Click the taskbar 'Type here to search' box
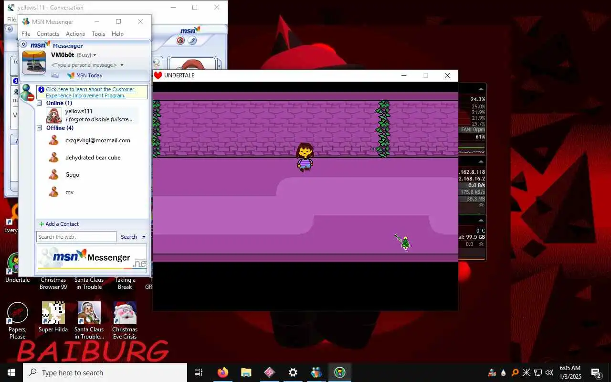 (x=105, y=372)
